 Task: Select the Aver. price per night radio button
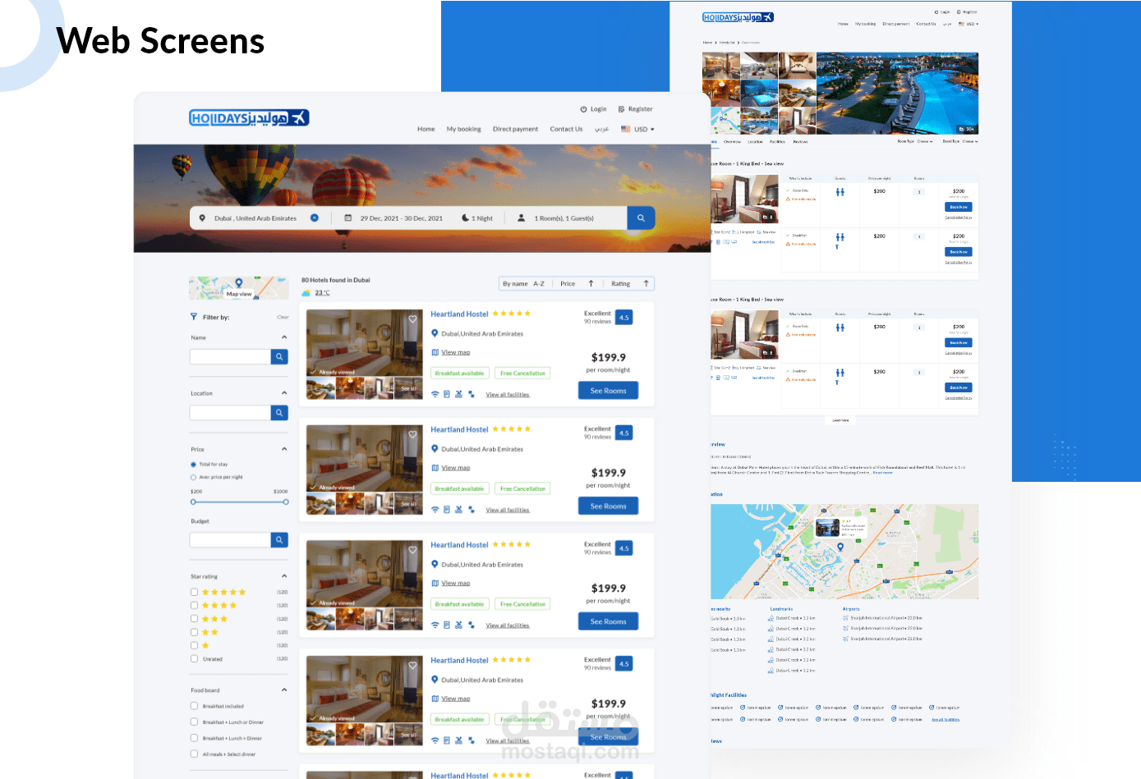pos(194,477)
